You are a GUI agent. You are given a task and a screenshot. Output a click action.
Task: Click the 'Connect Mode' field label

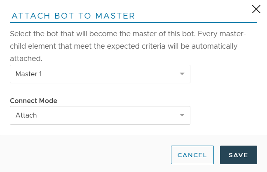[x=33, y=101]
